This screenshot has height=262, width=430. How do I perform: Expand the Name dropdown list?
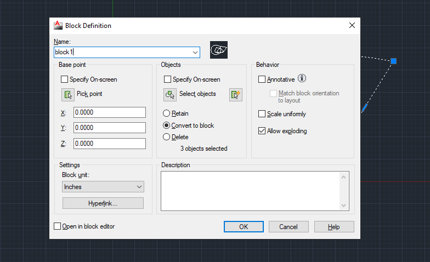coord(195,52)
